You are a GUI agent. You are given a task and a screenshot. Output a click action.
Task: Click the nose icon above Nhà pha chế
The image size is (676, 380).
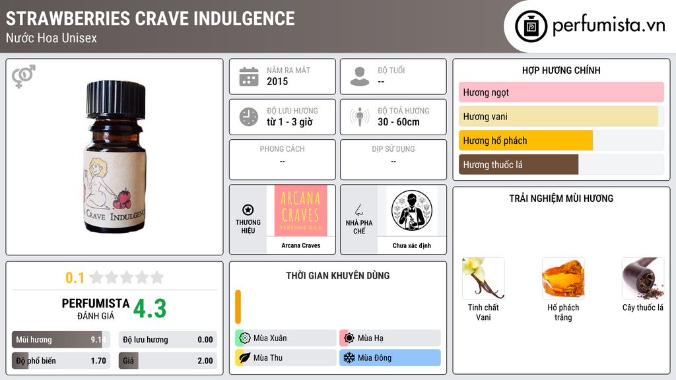click(x=358, y=210)
